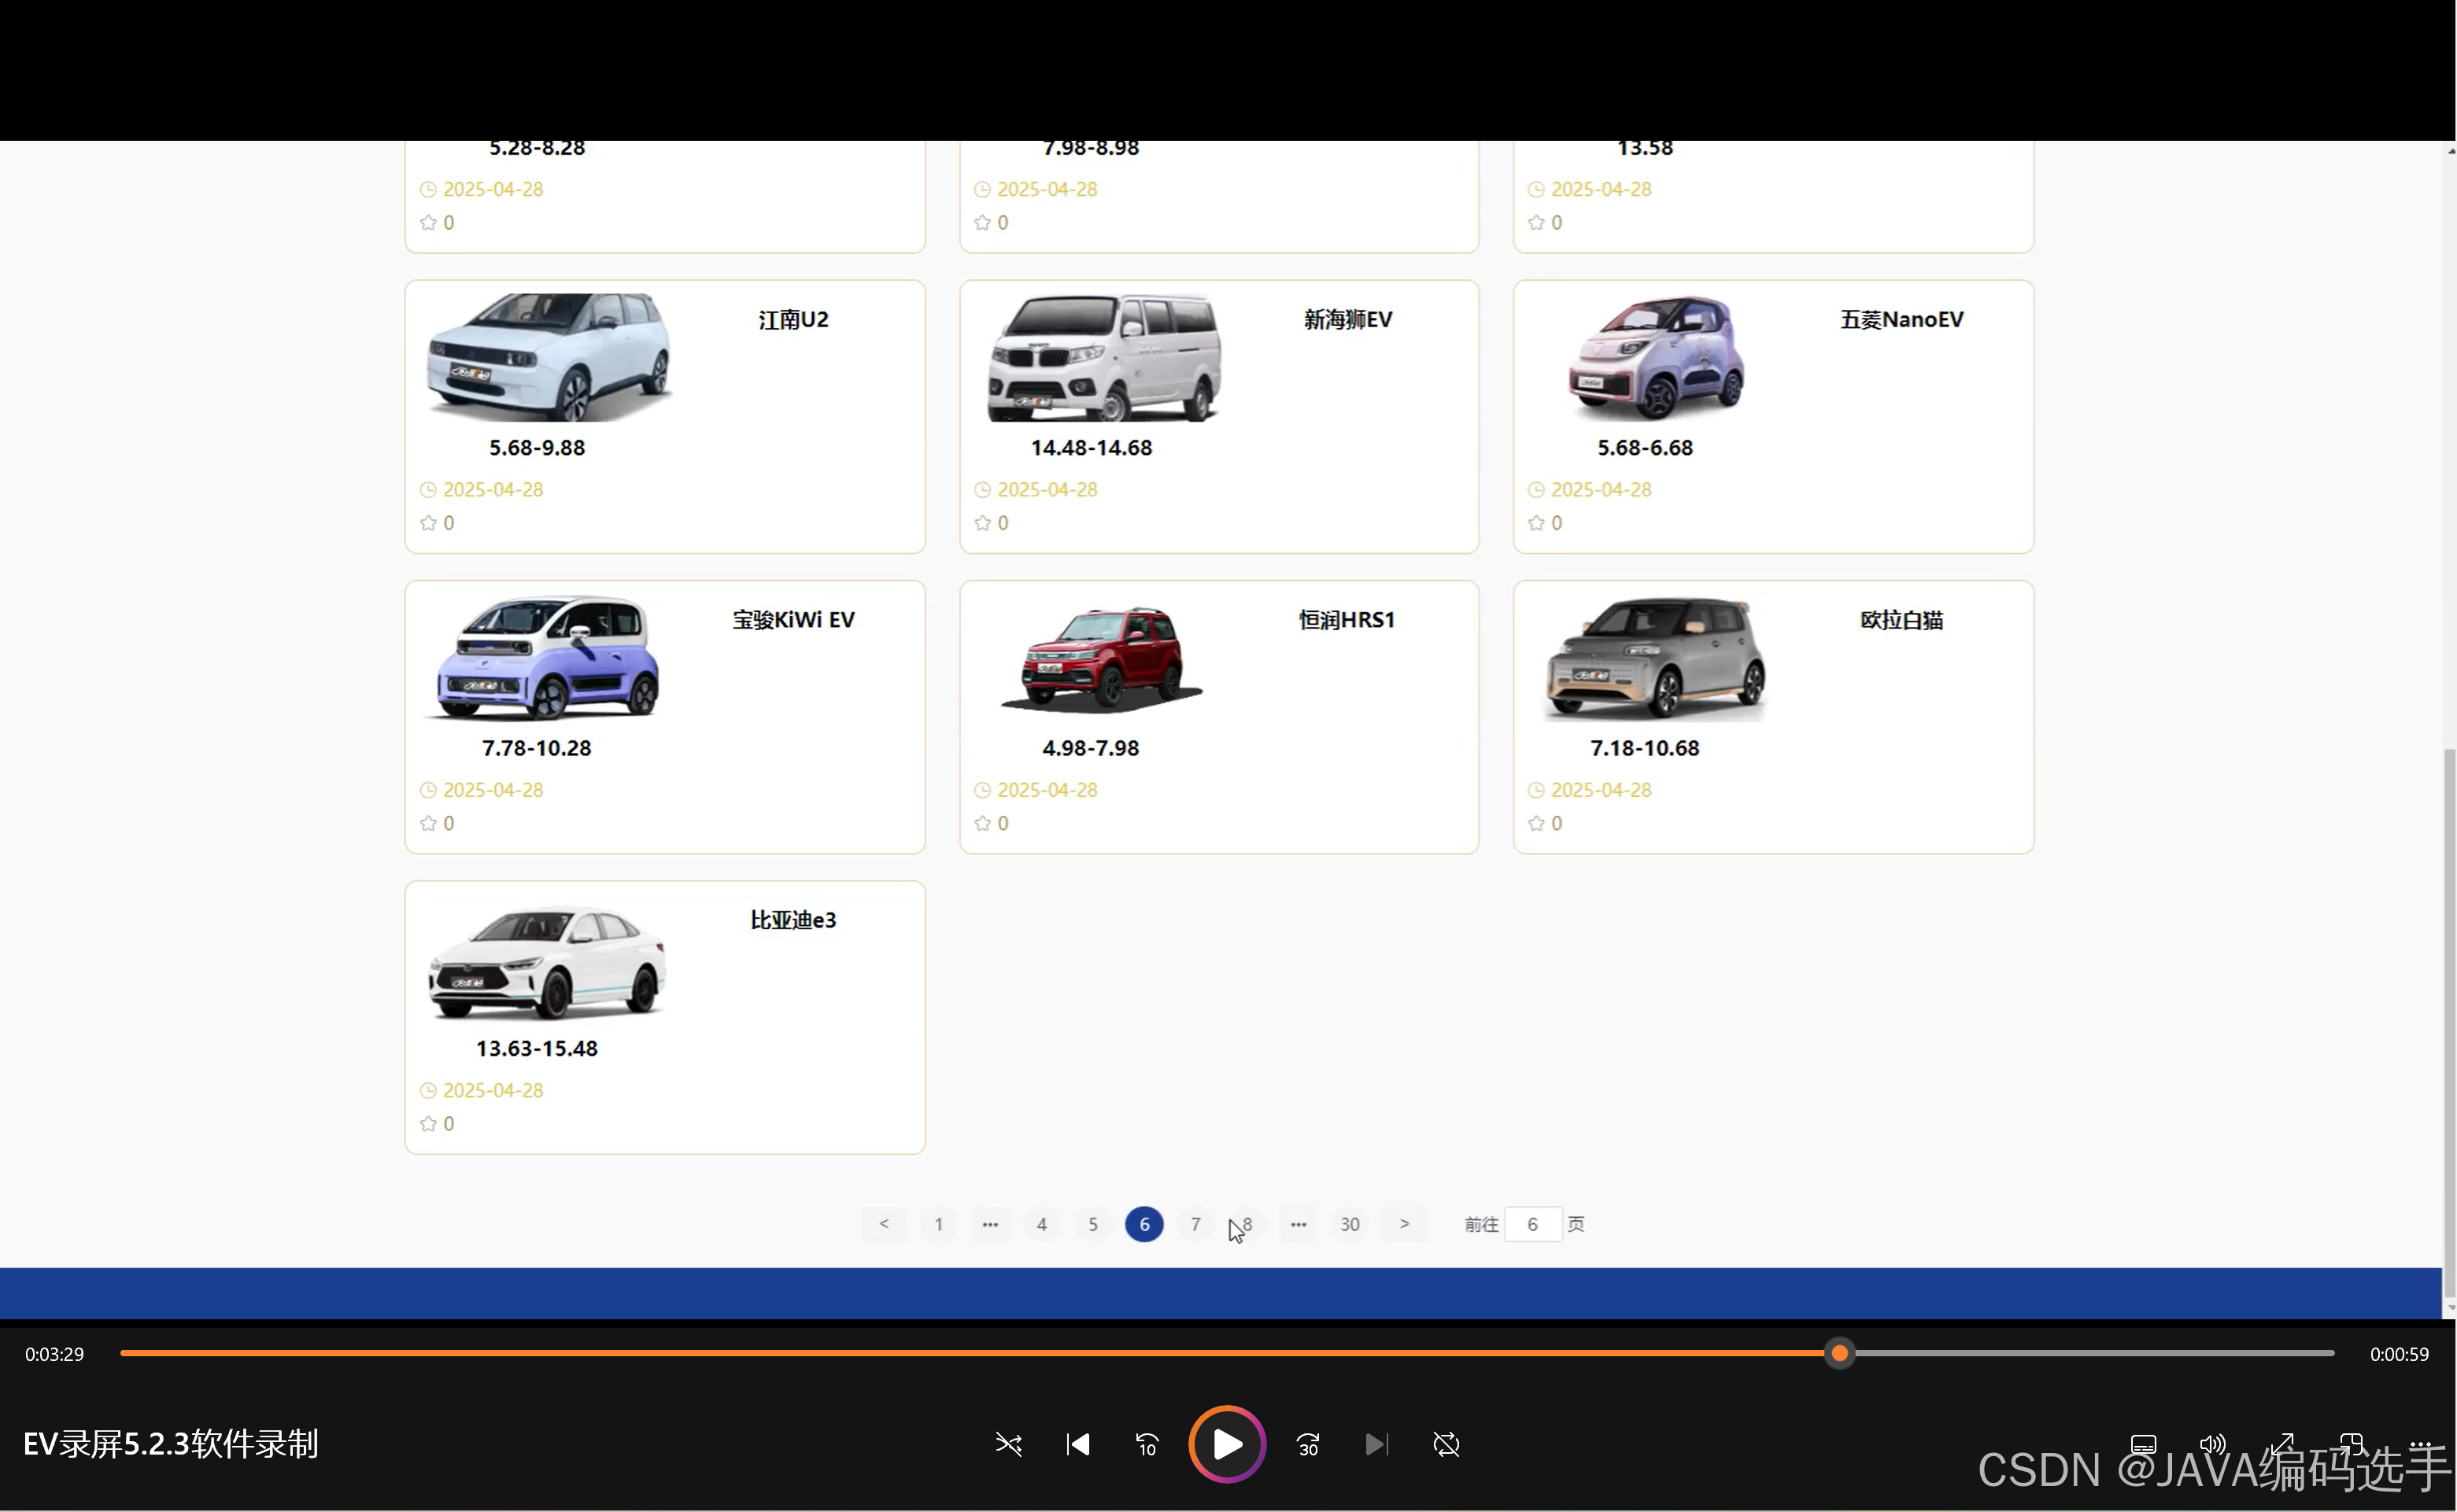Click the star icon on 宝骏KiWi EV card
2457x1512 pixels.
[428, 823]
